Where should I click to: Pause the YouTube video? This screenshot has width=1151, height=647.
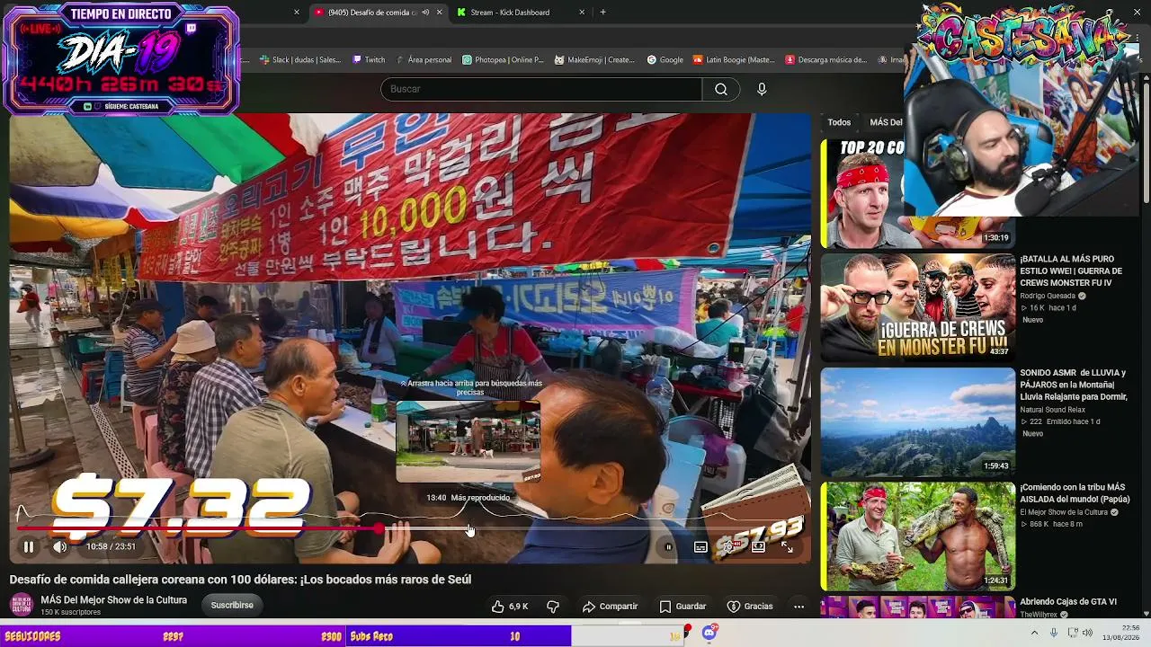pyautogui.click(x=29, y=546)
